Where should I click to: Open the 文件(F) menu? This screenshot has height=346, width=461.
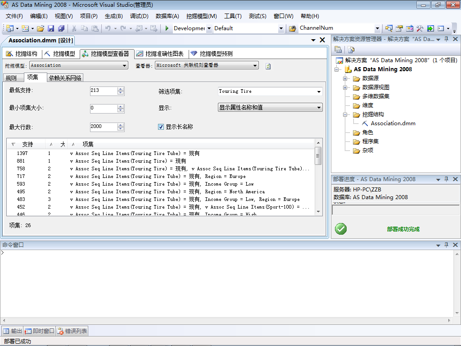click(x=14, y=16)
